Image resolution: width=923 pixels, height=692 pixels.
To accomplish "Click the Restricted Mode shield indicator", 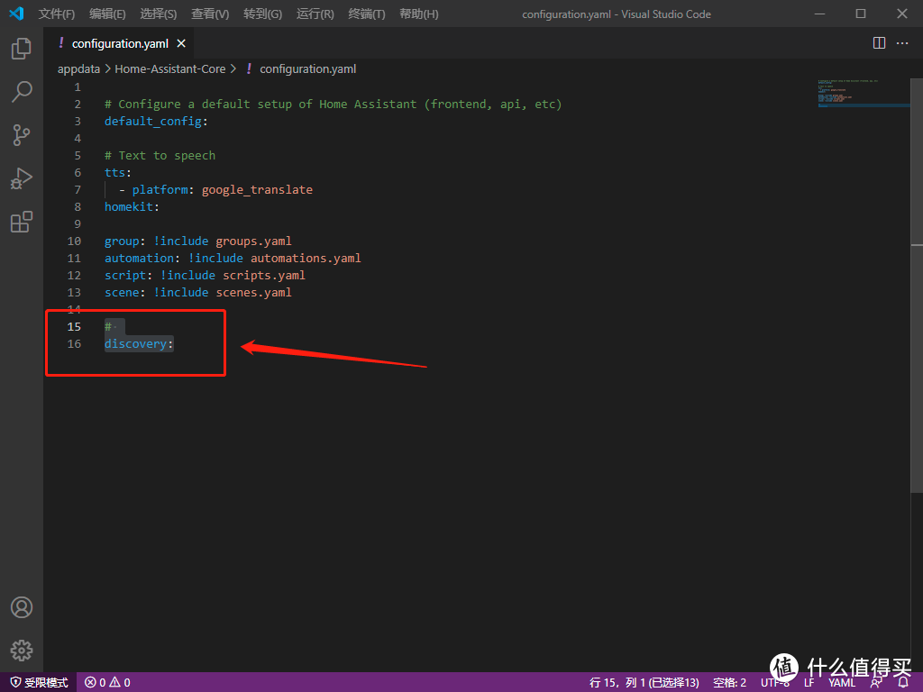I will pos(40,683).
